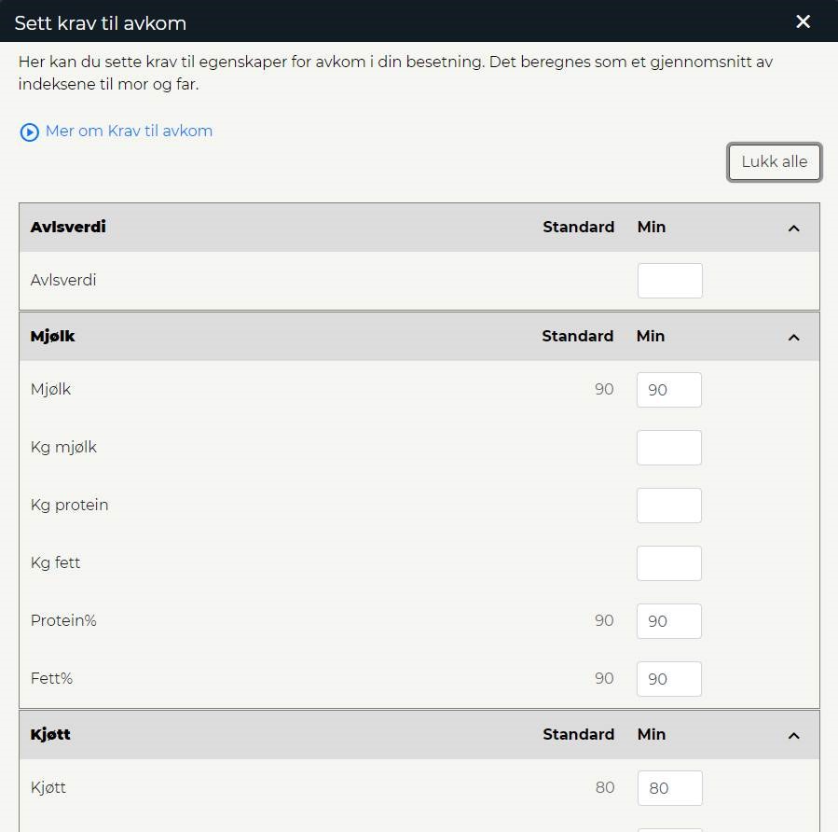Click the Kg fett Min input field
Viewport: 838px width, 832px height.
tap(669, 563)
